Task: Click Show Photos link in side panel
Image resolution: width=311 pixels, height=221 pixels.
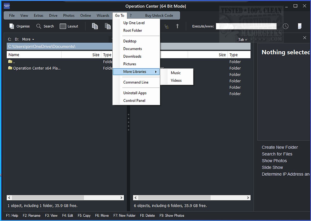Action: 274,161
